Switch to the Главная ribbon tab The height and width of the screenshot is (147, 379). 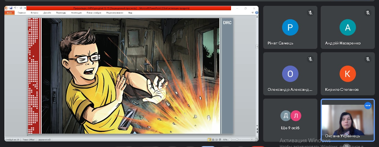[x=22, y=13]
